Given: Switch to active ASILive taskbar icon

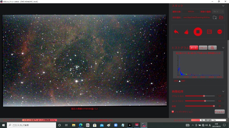Looking at the screenshot, I should click(144, 125).
